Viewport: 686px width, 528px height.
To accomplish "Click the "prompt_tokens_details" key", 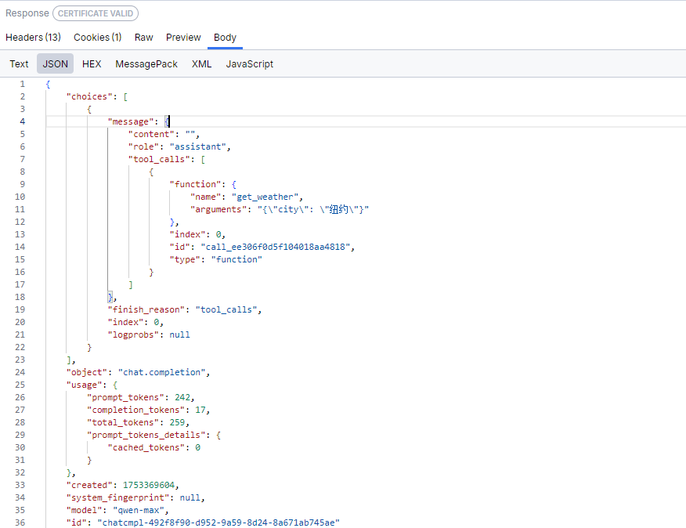I will [146, 436].
